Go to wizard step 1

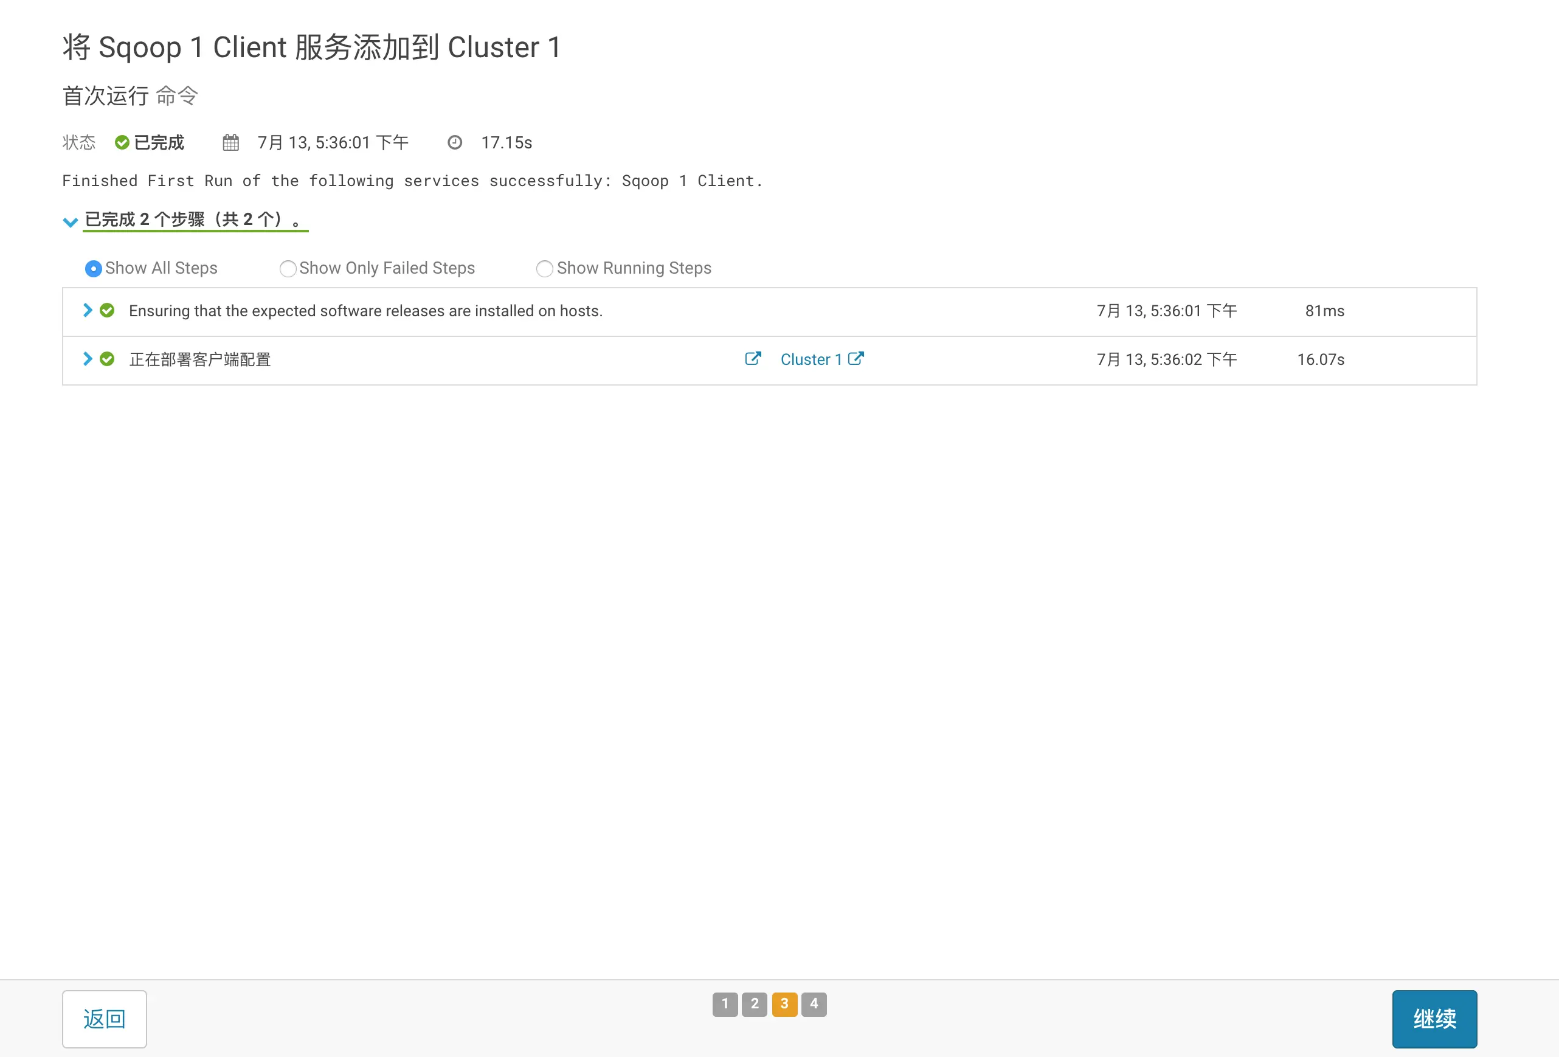[725, 1004]
